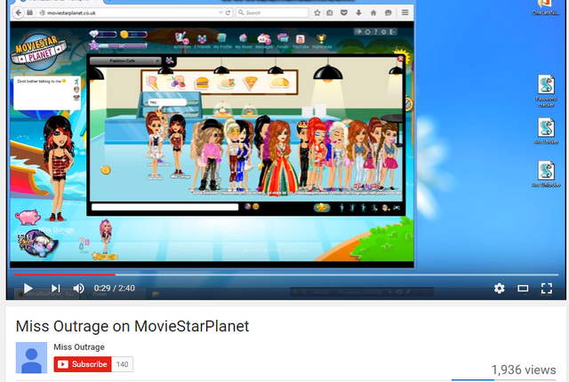Enter fullscreen mode in the player
The width and height of the screenshot is (569, 382).
[x=547, y=288]
